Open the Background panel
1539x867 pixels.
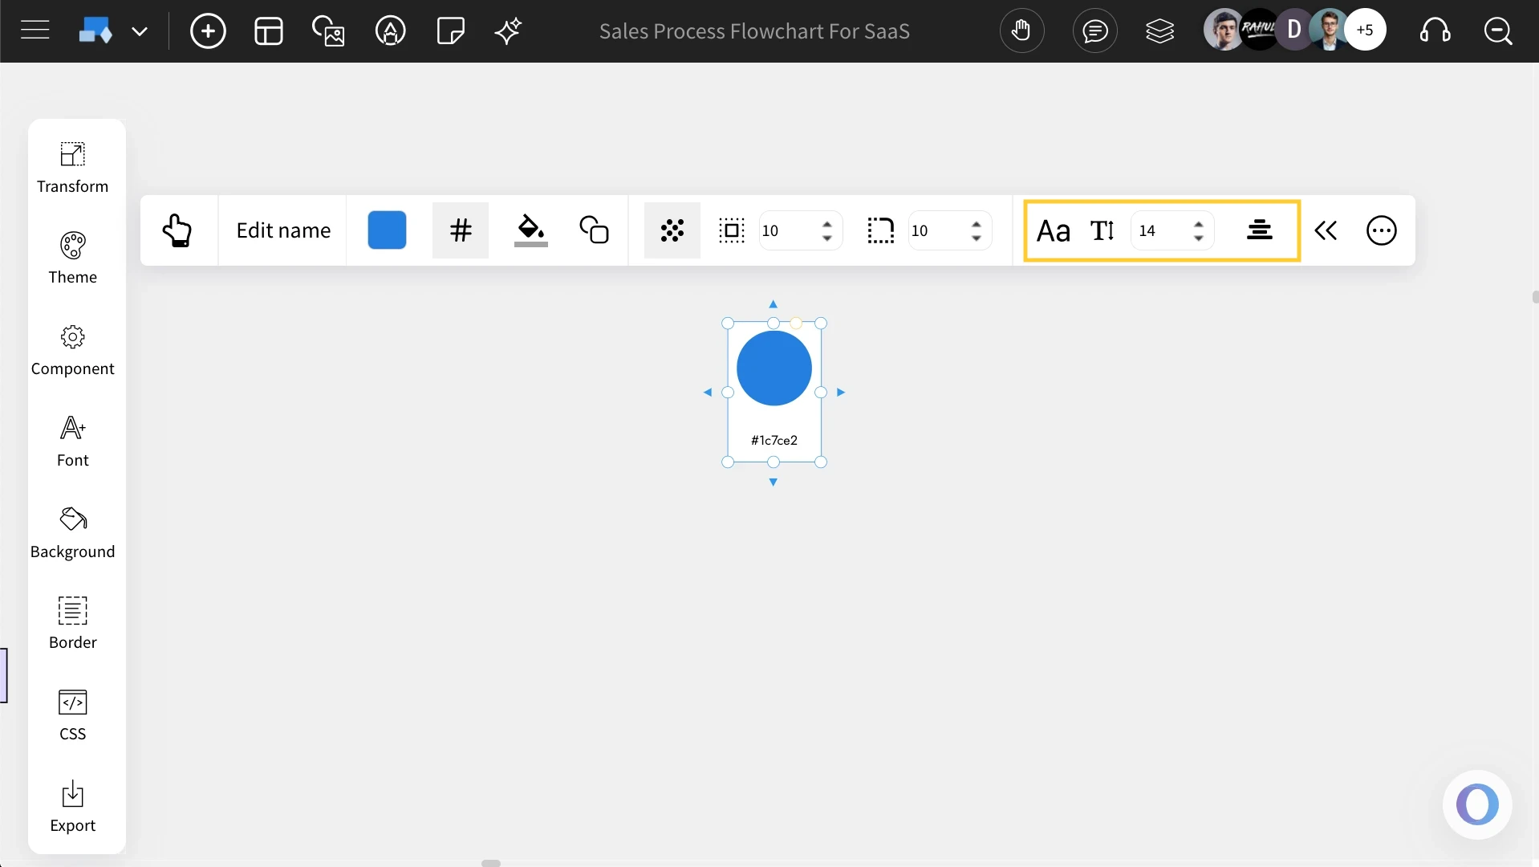[x=73, y=531]
